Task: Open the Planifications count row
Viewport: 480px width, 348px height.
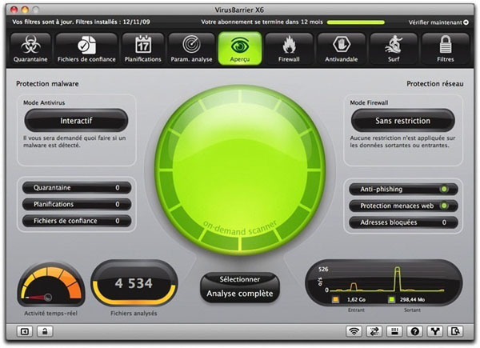Action: pos(77,204)
